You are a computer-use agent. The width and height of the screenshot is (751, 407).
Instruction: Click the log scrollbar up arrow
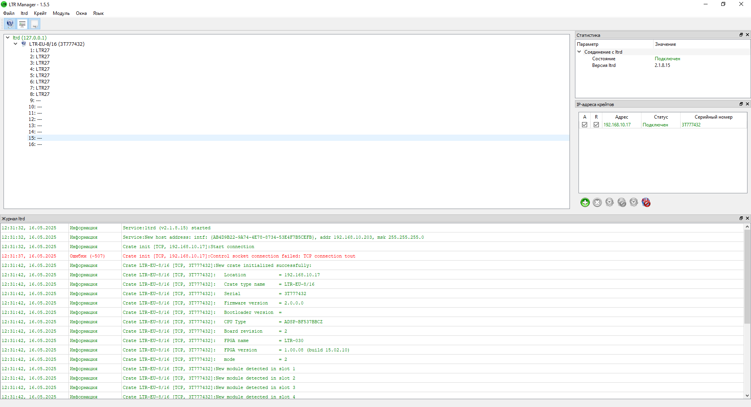[x=747, y=227]
